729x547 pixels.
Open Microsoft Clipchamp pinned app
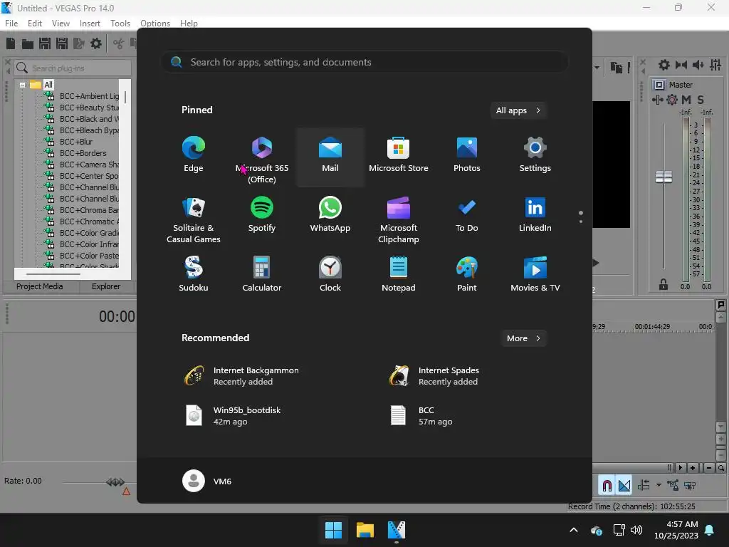click(399, 219)
